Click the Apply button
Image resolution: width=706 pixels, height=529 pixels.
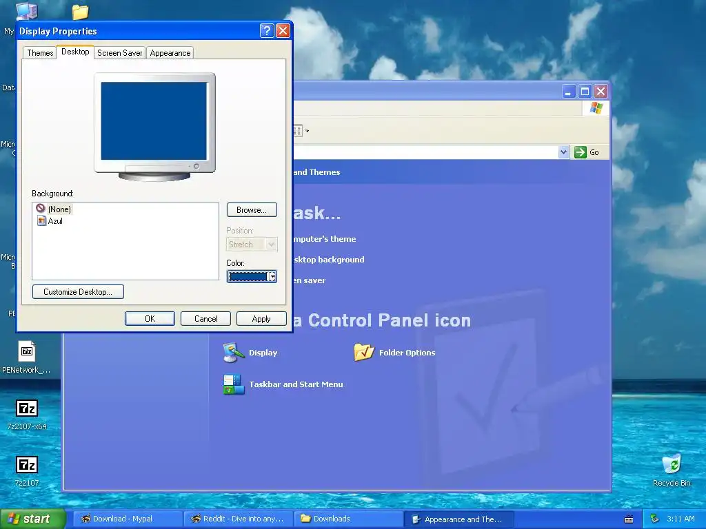(x=261, y=318)
